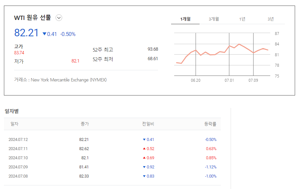Click the 거래소 New York Mercantile Exchange text
Viewport: 299px width, 189px height.
pyautogui.click(x=60, y=80)
